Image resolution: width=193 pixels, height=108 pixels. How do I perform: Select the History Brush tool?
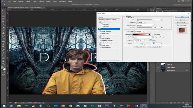point(3,36)
